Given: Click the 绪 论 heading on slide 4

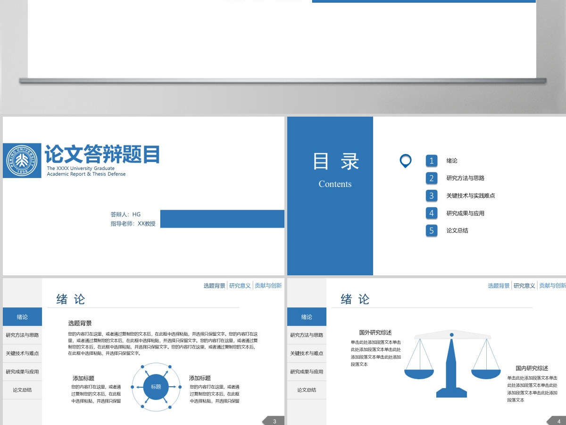Looking at the screenshot, I should (x=355, y=299).
